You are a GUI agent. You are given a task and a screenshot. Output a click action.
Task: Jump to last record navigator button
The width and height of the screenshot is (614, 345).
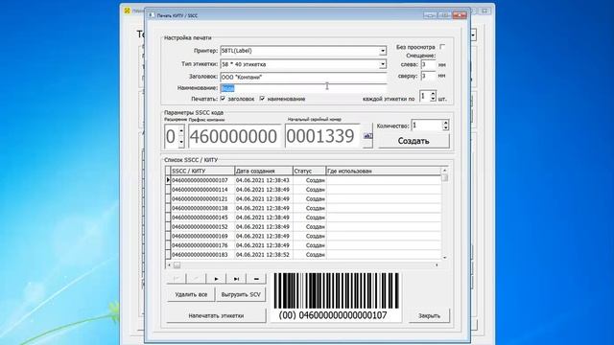click(236, 279)
